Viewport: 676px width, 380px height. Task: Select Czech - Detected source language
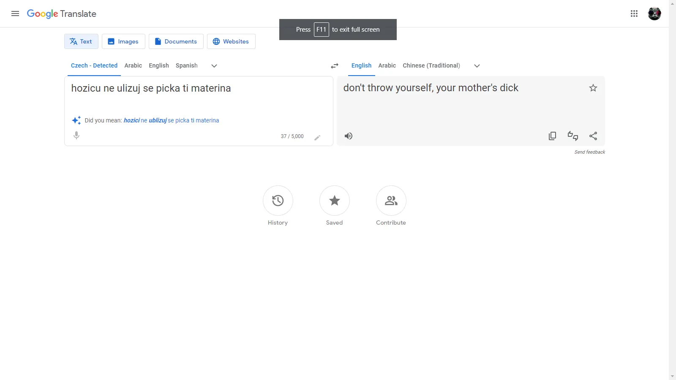(94, 65)
